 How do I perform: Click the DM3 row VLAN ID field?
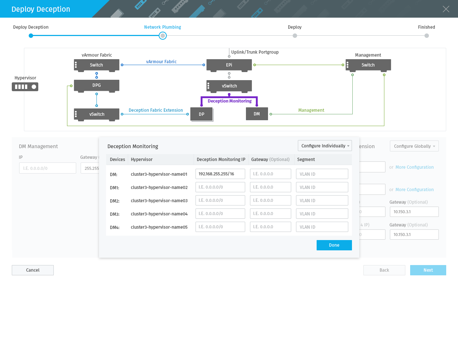tap(322, 214)
